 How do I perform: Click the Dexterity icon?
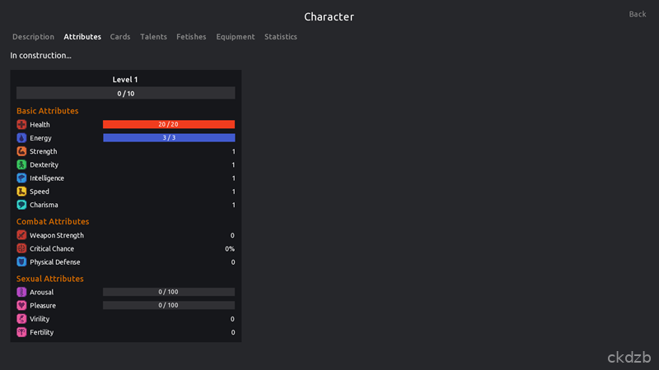[x=21, y=165]
